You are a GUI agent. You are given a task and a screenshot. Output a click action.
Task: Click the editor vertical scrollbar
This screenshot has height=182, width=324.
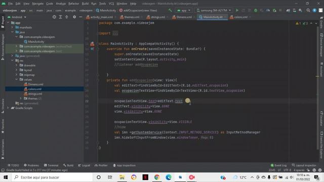tap(317, 87)
